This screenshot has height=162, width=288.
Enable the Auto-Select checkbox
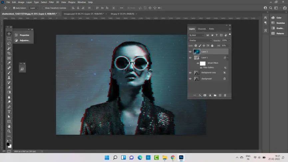coord(14,8)
